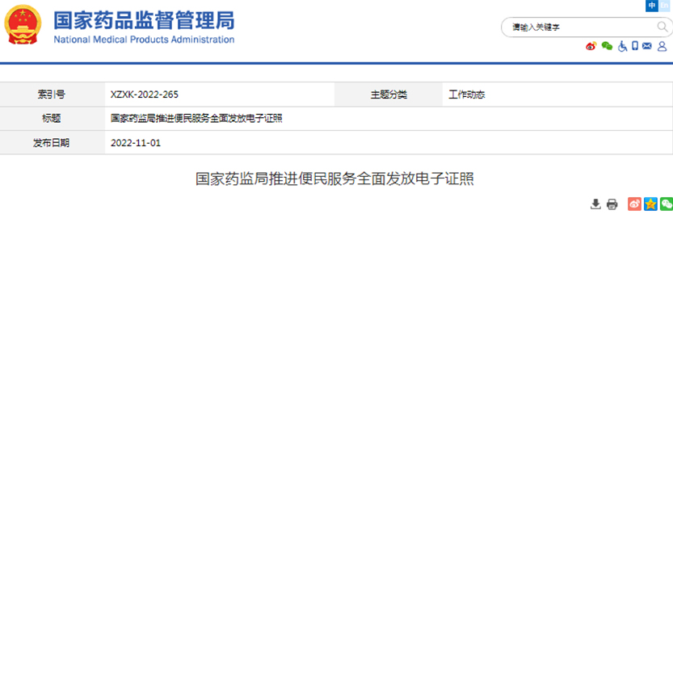
Task: Download the article using download icon
Action: point(595,204)
